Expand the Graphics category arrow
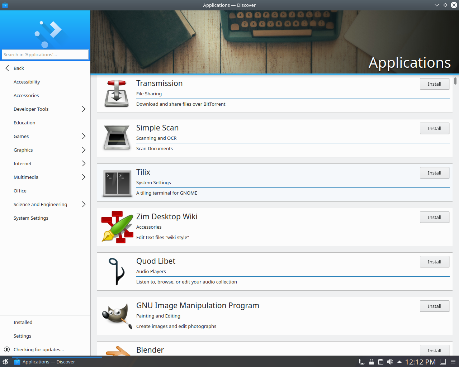 [x=84, y=150]
